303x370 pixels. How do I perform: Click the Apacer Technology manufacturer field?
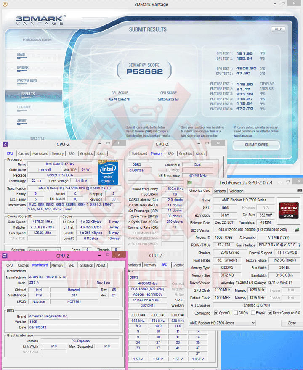click(148, 294)
